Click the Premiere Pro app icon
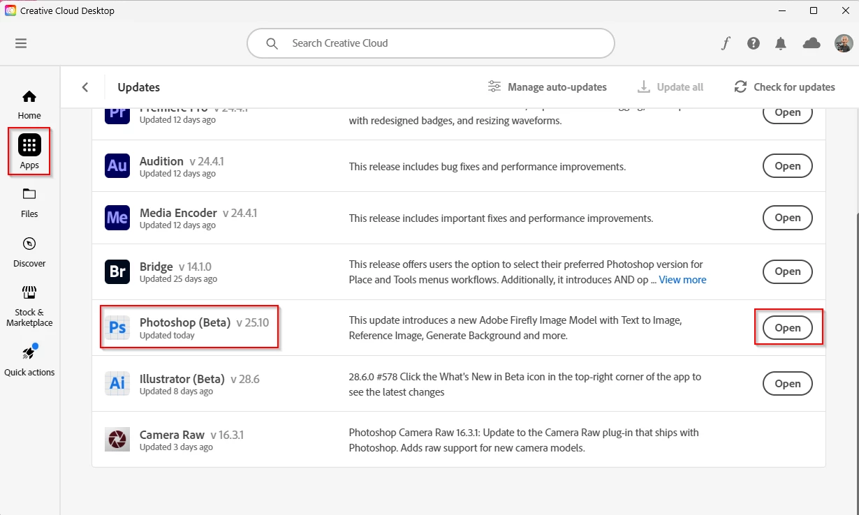Image resolution: width=859 pixels, height=515 pixels. (x=117, y=116)
